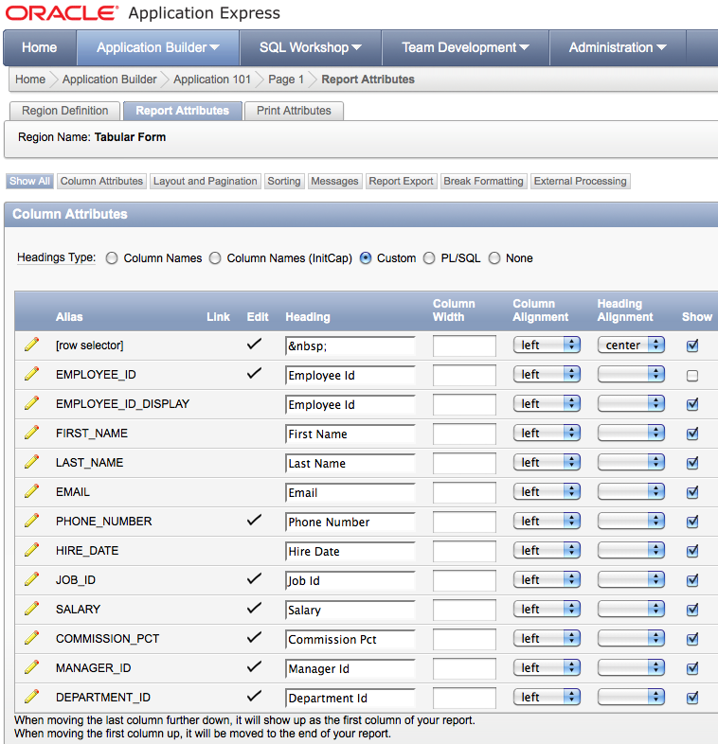718x744 pixels.
Task: Edit SALARY column via pencil icon
Action: pos(31,609)
